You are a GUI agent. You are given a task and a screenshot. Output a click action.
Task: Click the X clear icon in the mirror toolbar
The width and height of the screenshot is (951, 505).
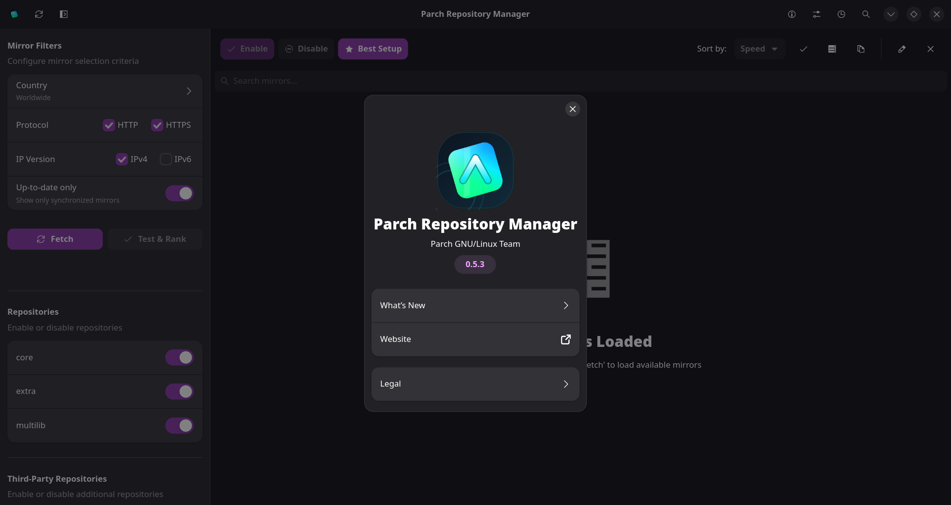click(x=931, y=49)
